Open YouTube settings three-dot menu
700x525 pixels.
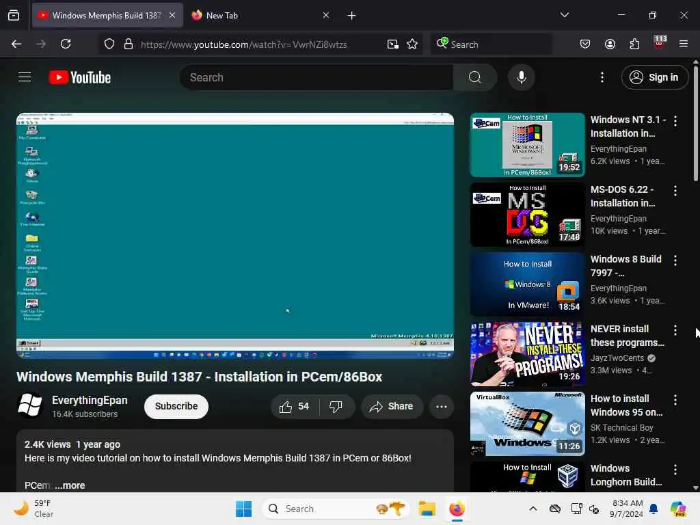[x=602, y=77]
